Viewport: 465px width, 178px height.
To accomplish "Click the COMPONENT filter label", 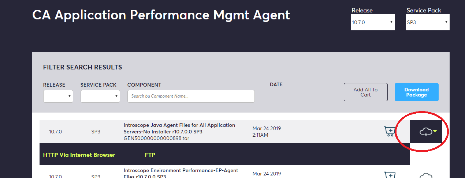I will pyautogui.click(x=144, y=85).
